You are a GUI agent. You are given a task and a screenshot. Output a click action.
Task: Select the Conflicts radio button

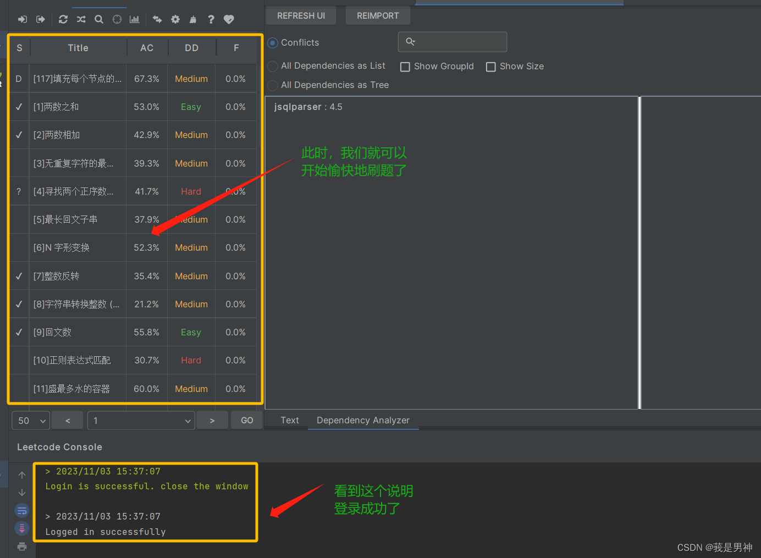[273, 42]
